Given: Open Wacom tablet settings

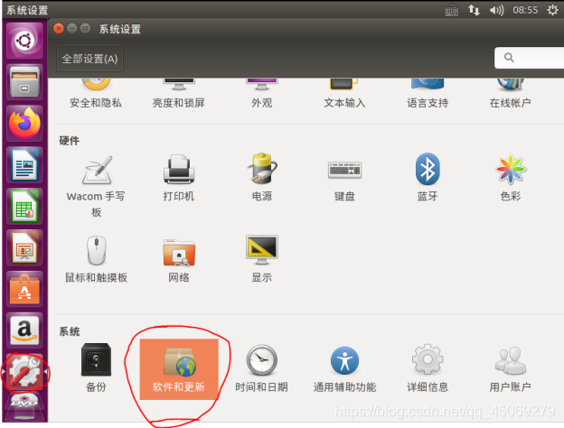Looking at the screenshot, I should (96, 186).
